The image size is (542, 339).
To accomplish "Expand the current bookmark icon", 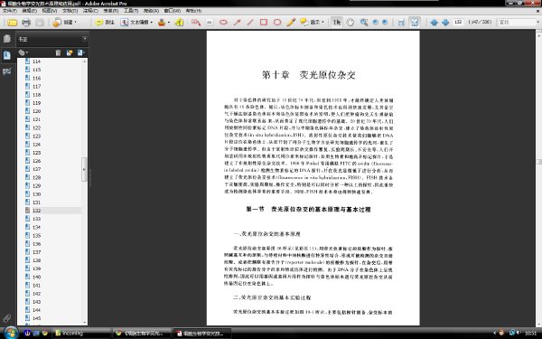I will (x=81, y=52).
